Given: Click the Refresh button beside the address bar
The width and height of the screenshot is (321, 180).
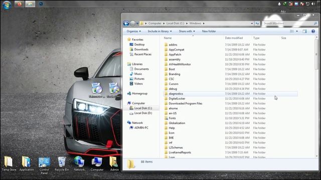Looking at the screenshot, I should tap(257, 23).
